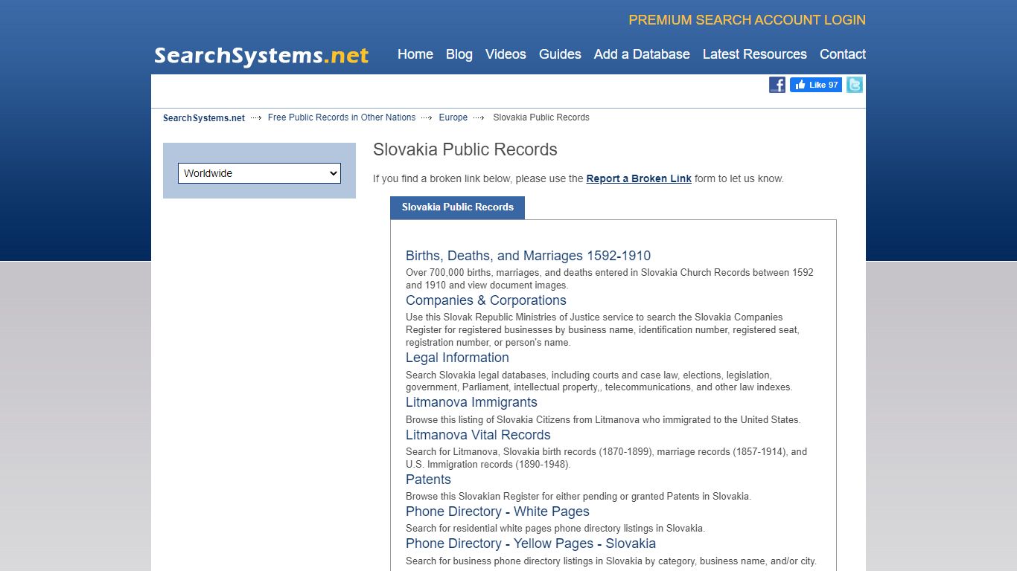Click Slovakia Public Records breadcrumb text
Screen dimensions: 1017x571
(x=541, y=117)
